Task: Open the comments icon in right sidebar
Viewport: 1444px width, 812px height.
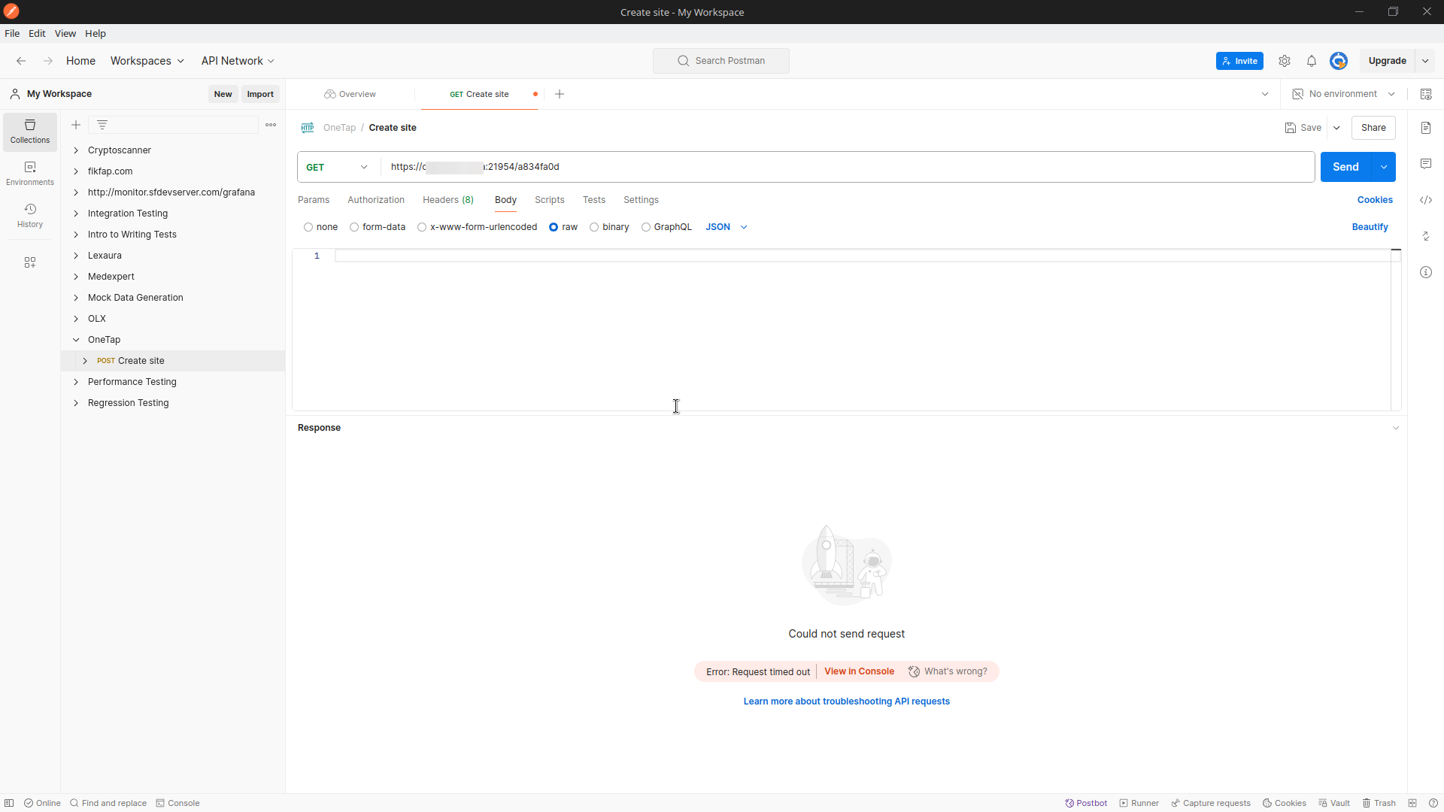Action: [x=1426, y=164]
